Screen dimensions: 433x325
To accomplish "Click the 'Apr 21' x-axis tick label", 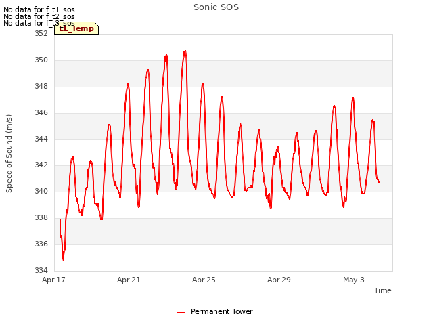I will 129,280.
